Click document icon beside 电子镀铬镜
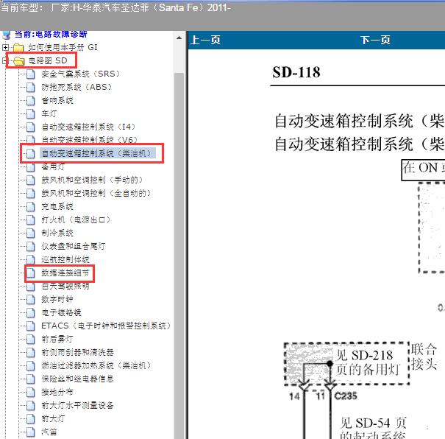The width and height of the screenshot is (445, 439). 31,313
